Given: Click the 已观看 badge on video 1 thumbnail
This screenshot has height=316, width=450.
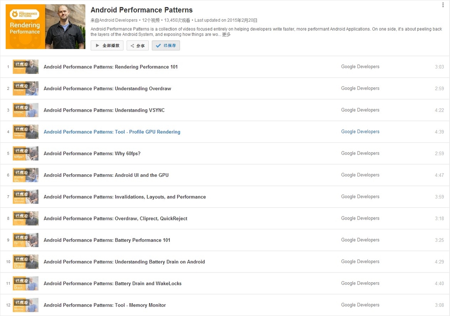Looking at the screenshot, I should pos(21,64).
